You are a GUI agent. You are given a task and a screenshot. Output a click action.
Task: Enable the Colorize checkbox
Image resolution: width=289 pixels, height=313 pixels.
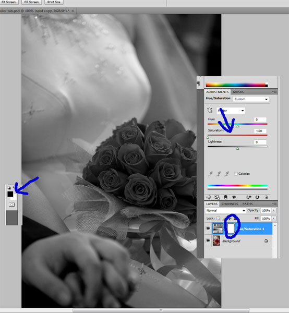point(236,174)
